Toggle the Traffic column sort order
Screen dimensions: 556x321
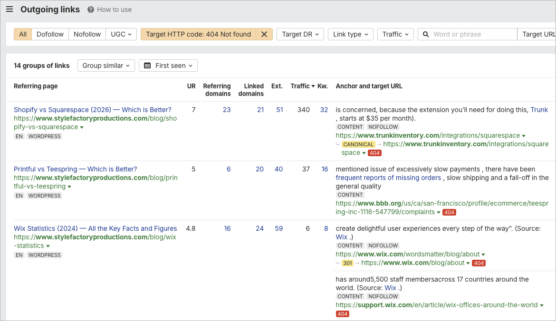[300, 86]
